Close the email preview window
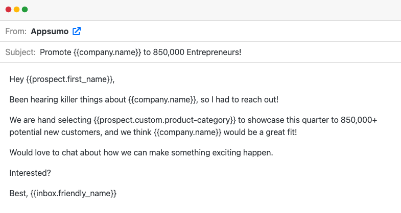This screenshot has width=401, height=213. pos(8,10)
